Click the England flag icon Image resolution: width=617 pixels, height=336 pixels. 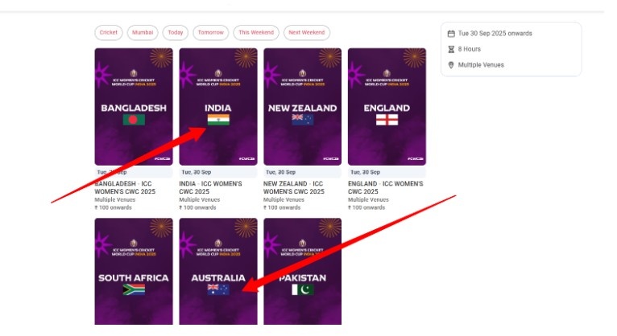(387, 120)
